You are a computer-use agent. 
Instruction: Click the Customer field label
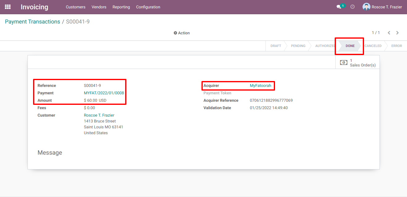[x=46, y=115]
